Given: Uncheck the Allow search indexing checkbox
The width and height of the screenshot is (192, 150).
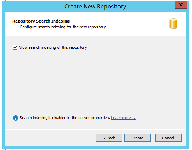Looking at the screenshot, I should click(15, 47).
